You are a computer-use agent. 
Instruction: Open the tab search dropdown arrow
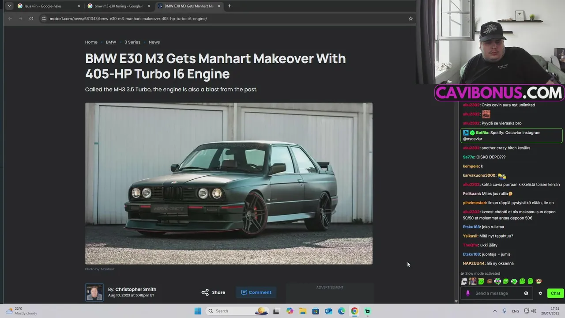9,6
